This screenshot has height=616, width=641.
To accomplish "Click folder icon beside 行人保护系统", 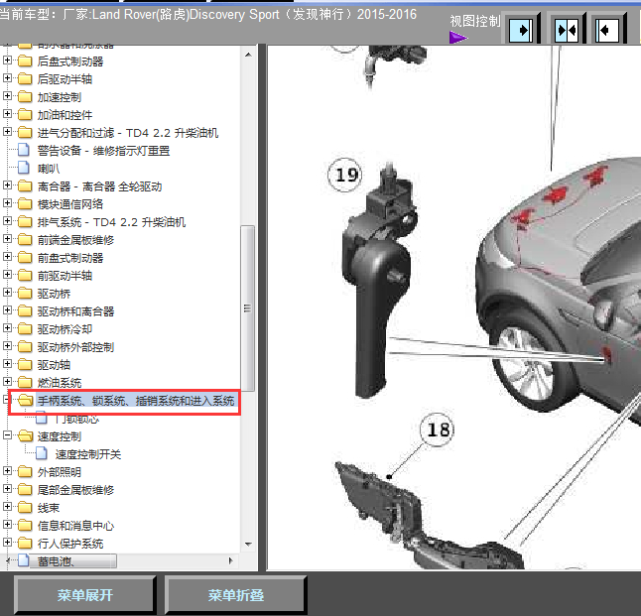I will click(x=25, y=543).
